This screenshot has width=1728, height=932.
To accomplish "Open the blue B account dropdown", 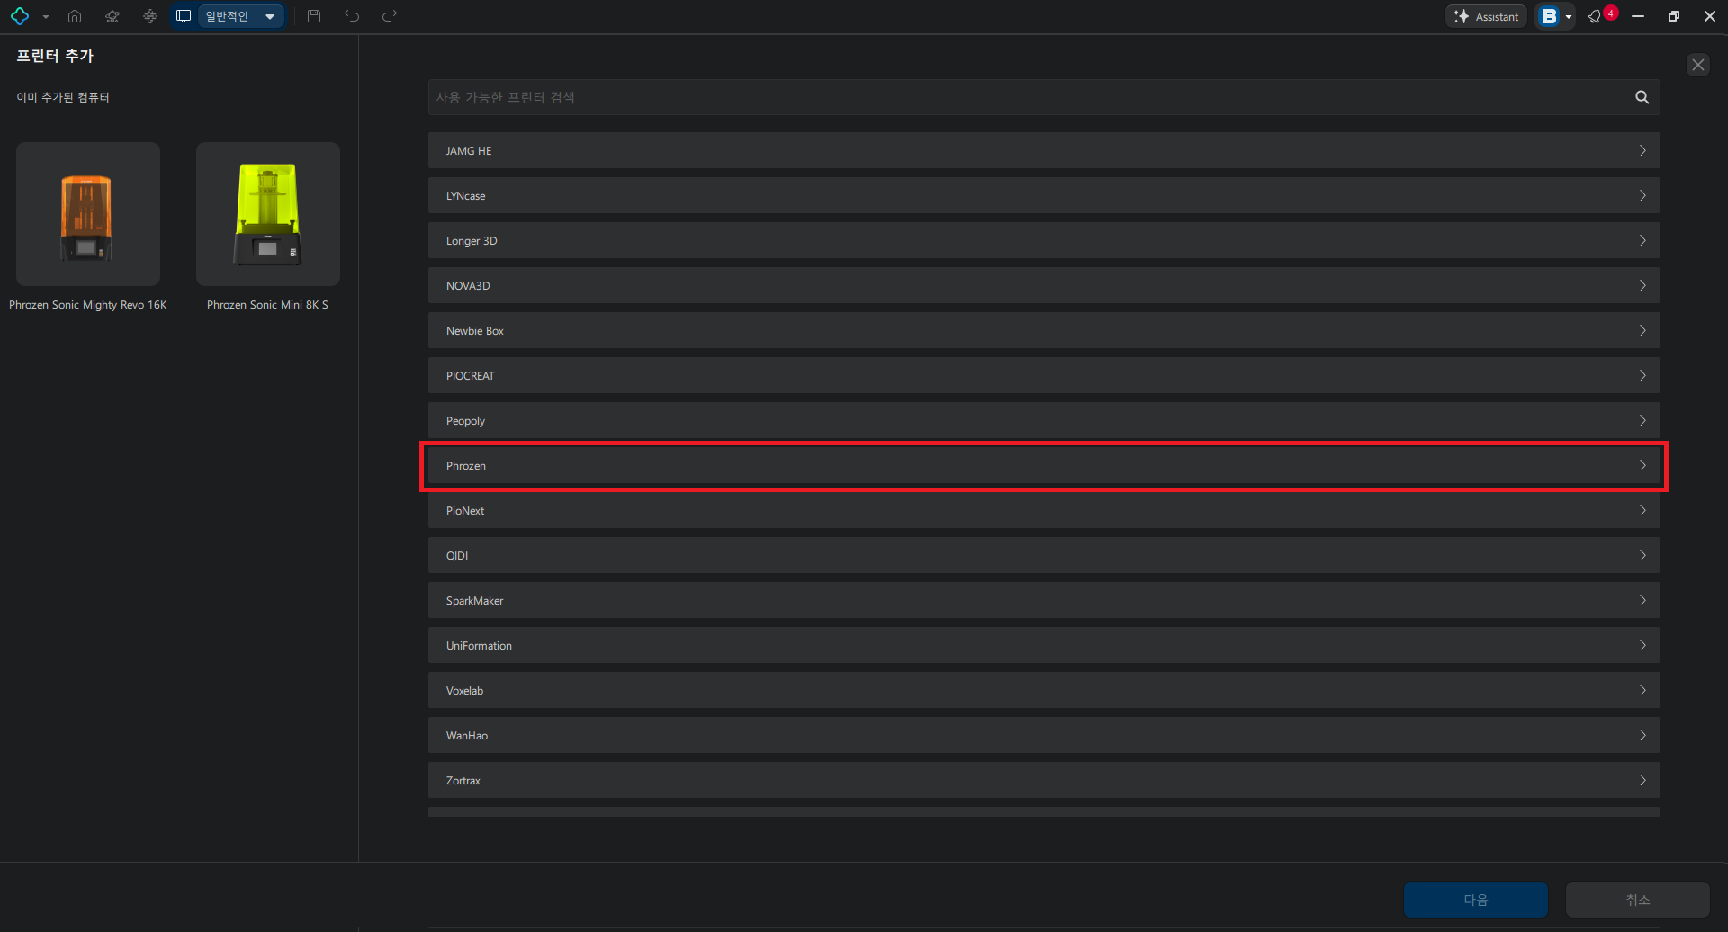I will tap(1555, 16).
